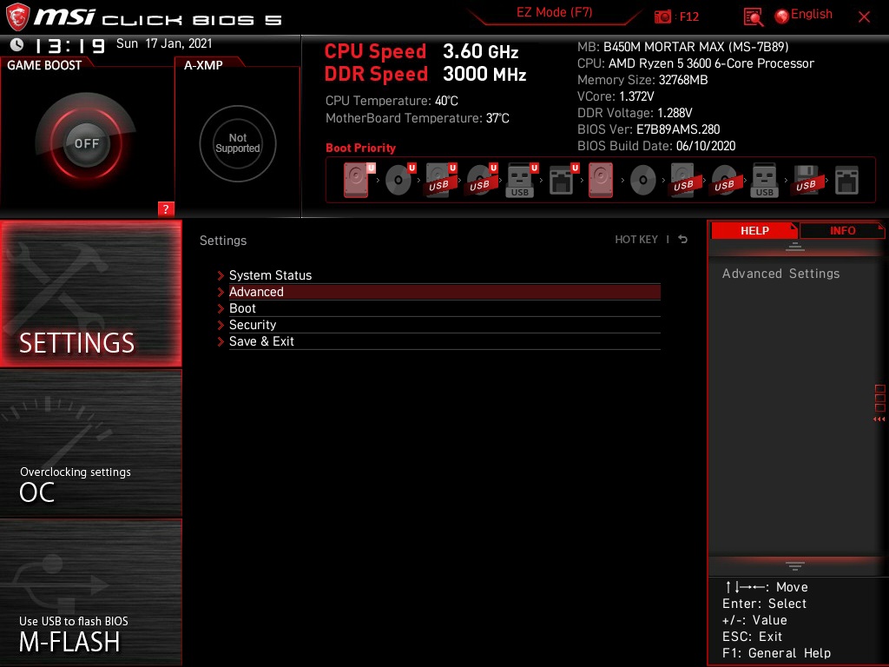Click the clock icon beside the time

(17, 44)
